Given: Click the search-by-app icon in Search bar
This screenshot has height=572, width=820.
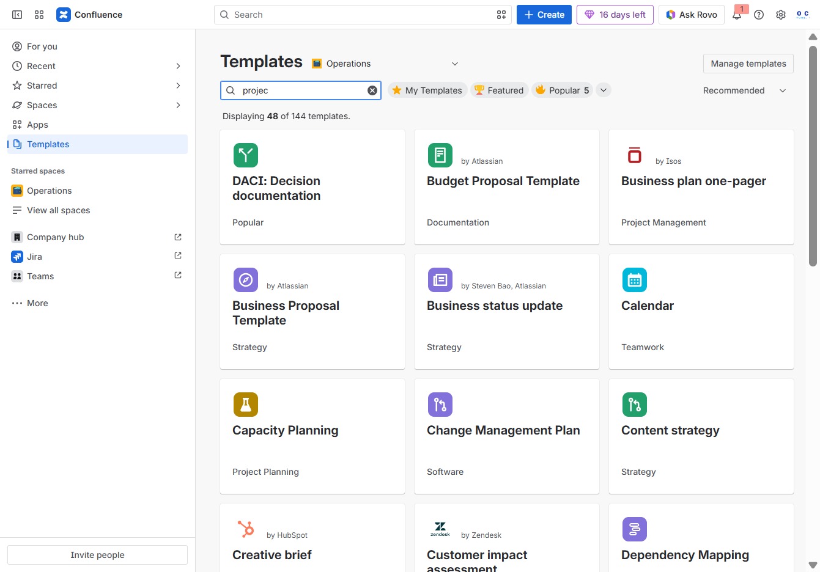Looking at the screenshot, I should (501, 15).
